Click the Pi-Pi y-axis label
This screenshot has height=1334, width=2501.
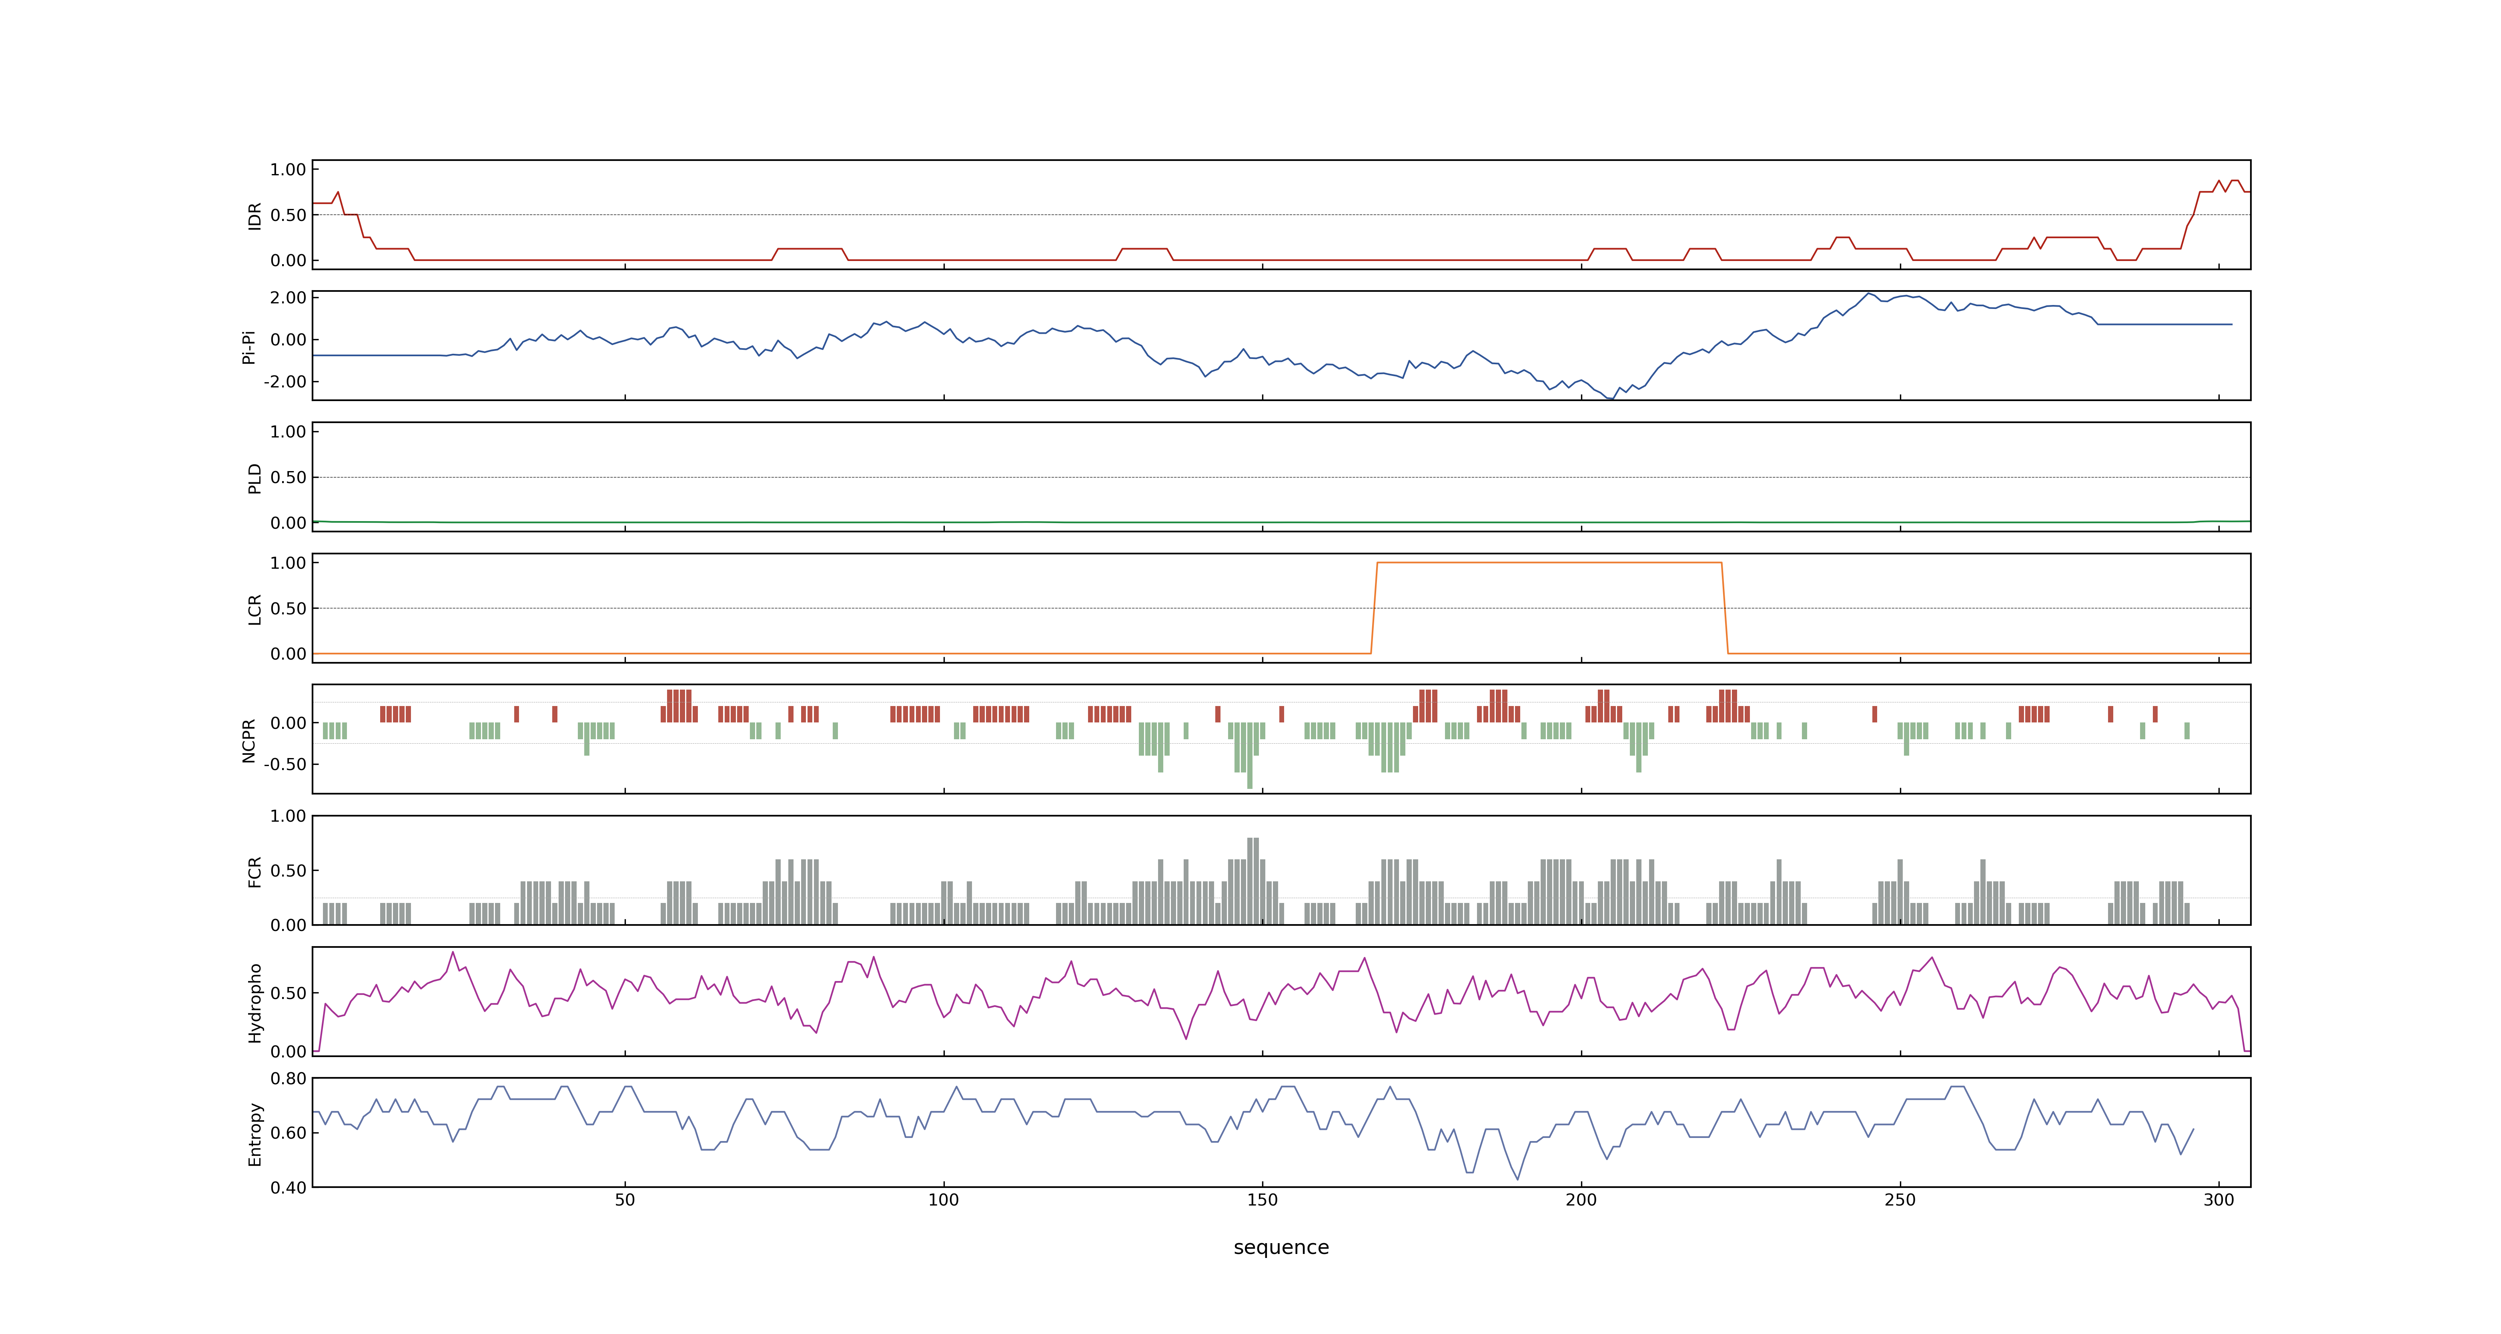248,347
